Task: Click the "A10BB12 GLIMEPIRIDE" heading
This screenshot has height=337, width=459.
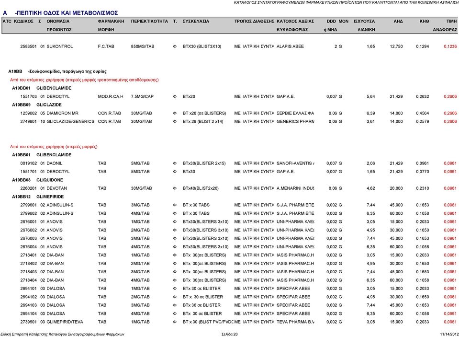Action: click(38, 197)
